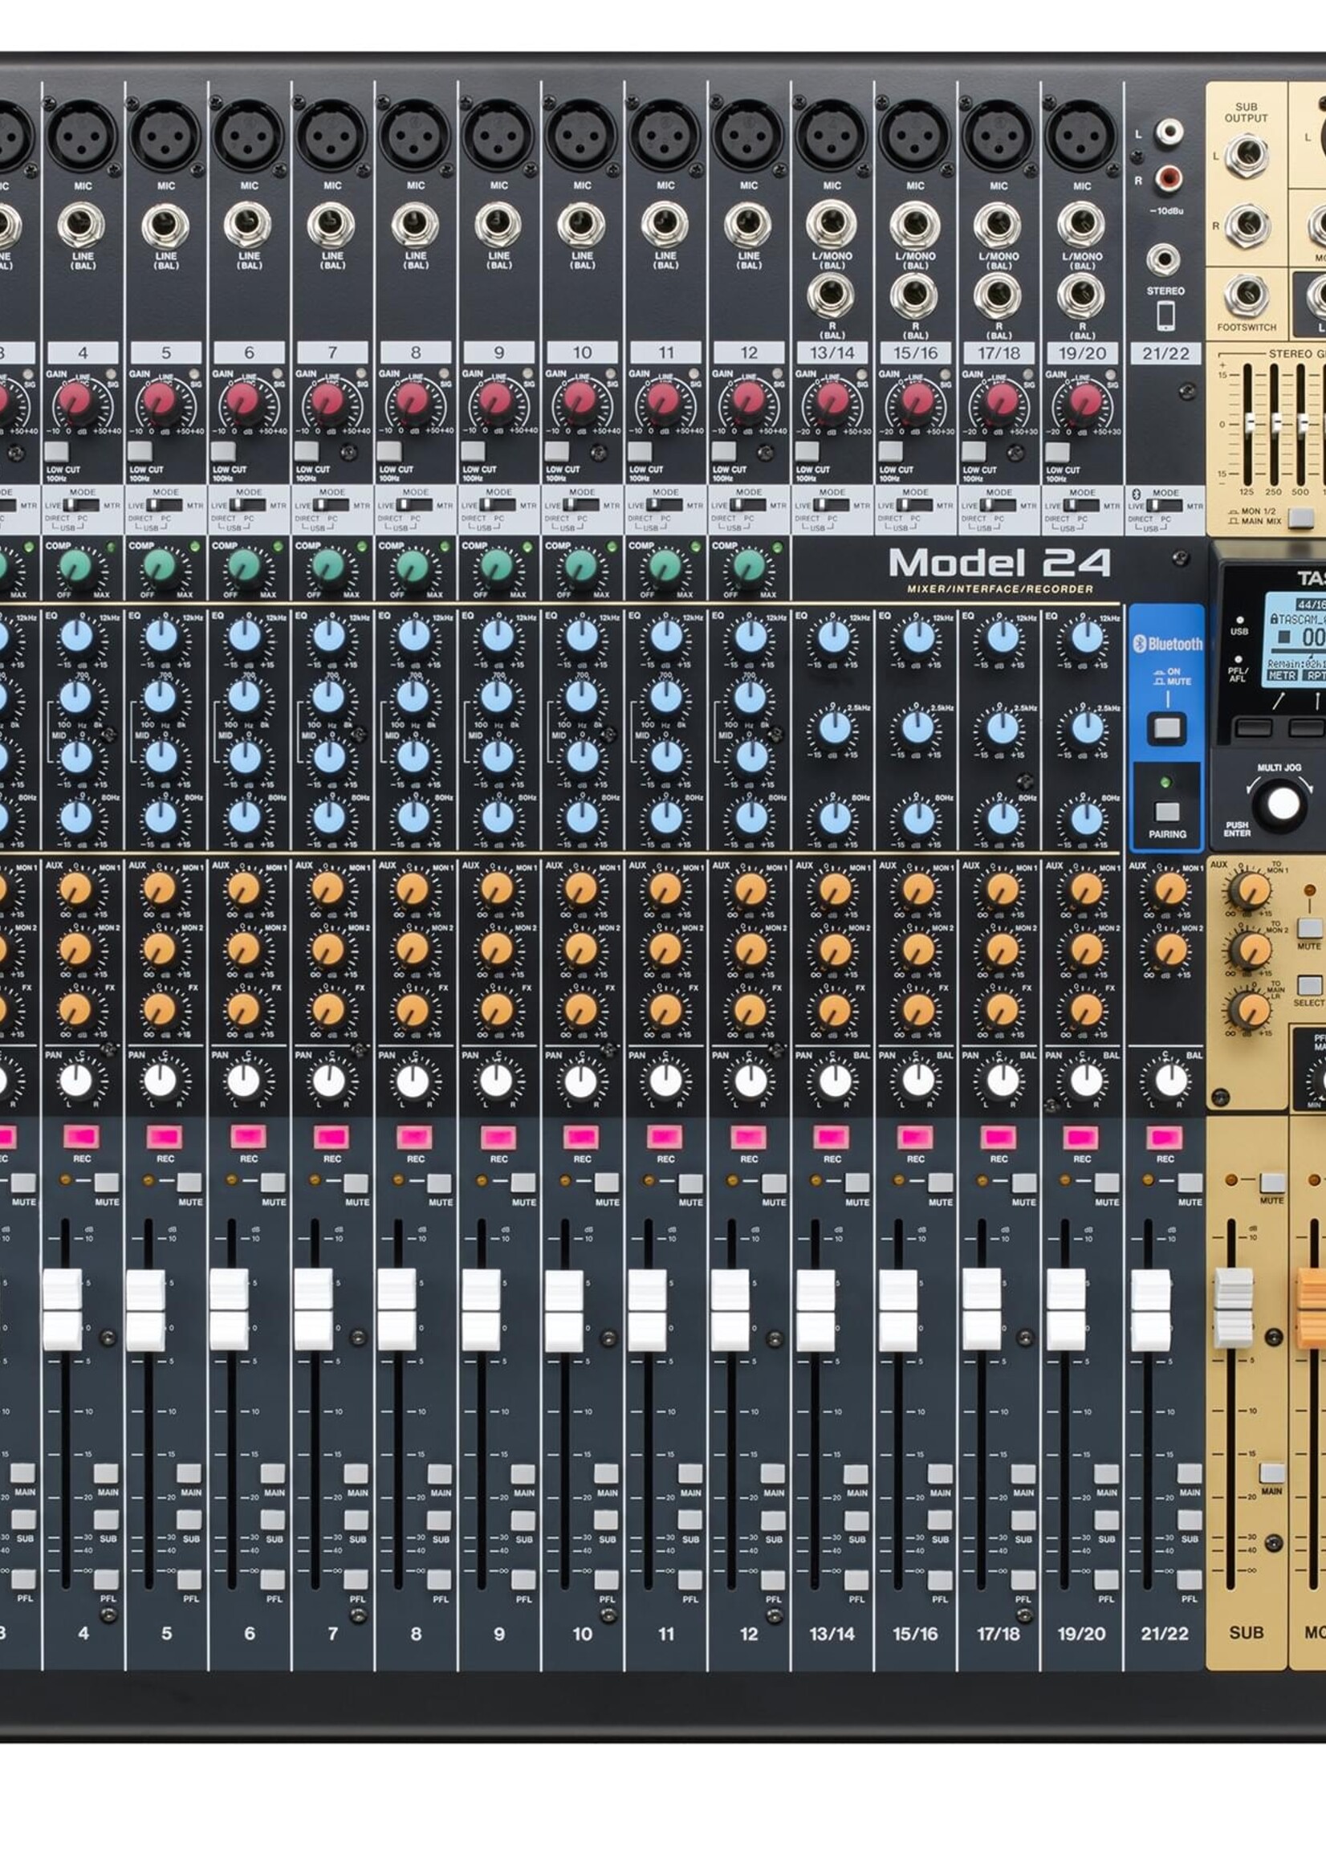Click the MULTI JOG push-enter dial
This screenshot has height=1857, width=1326.
tap(1281, 804)
